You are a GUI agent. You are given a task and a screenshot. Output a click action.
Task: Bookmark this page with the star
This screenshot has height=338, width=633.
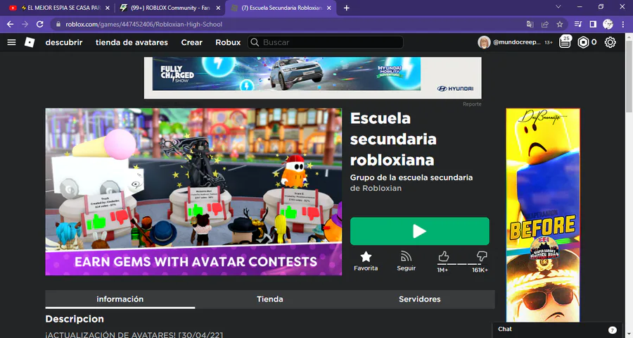560,24
